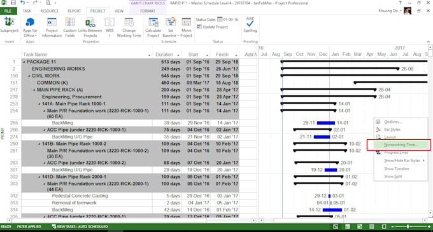
Task: Open Set Baseline
Action: pos(171,27)
